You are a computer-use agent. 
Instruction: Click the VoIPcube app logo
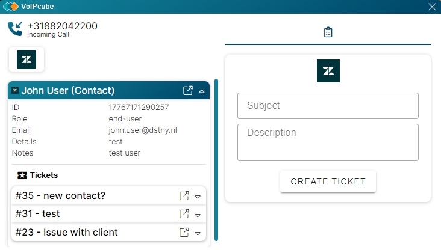(x=11, y=7)
